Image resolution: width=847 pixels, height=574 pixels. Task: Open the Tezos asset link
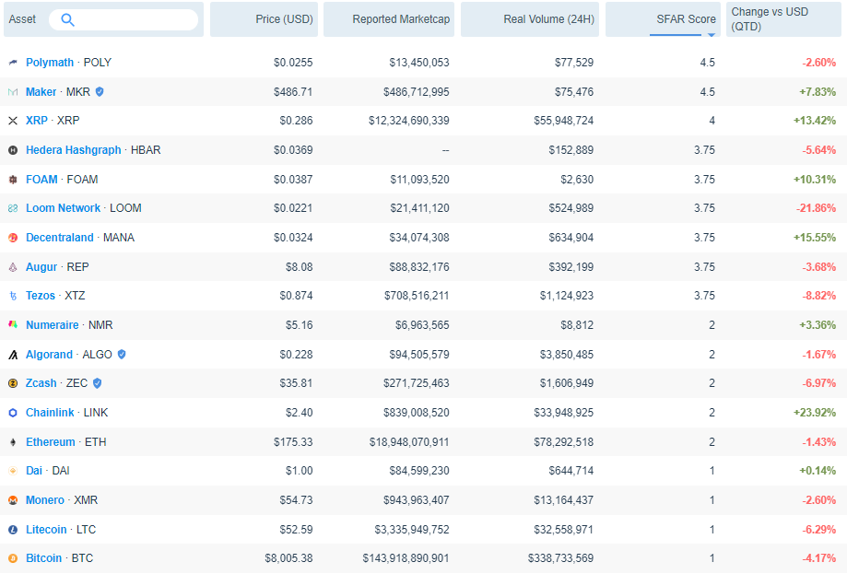(41, 296)
